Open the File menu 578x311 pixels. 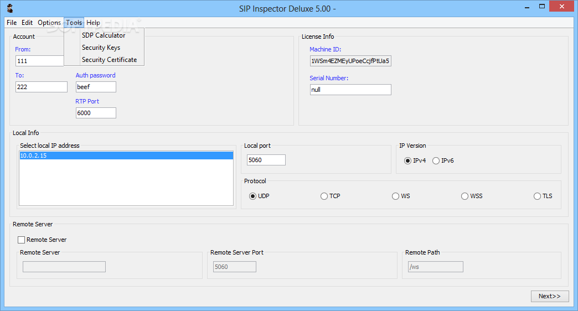coord(12,23)
